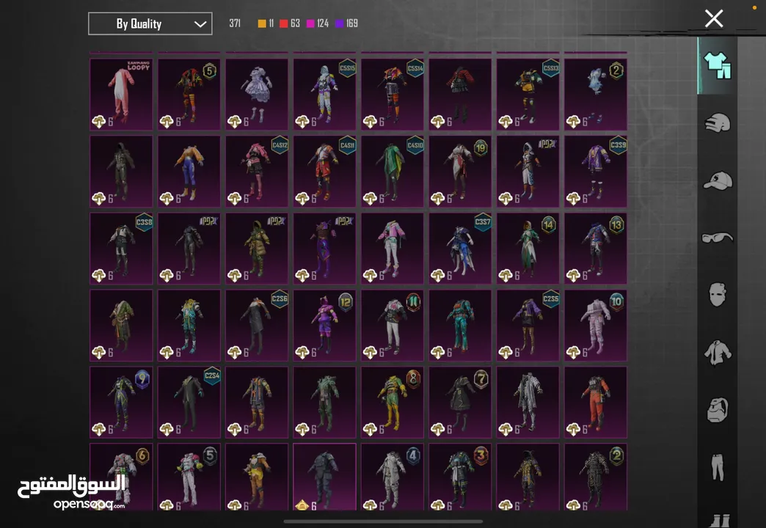The height and width of the screenshot is (528, 766).
Task: Select the teal armored suit outfit
Action: point(460,326)
